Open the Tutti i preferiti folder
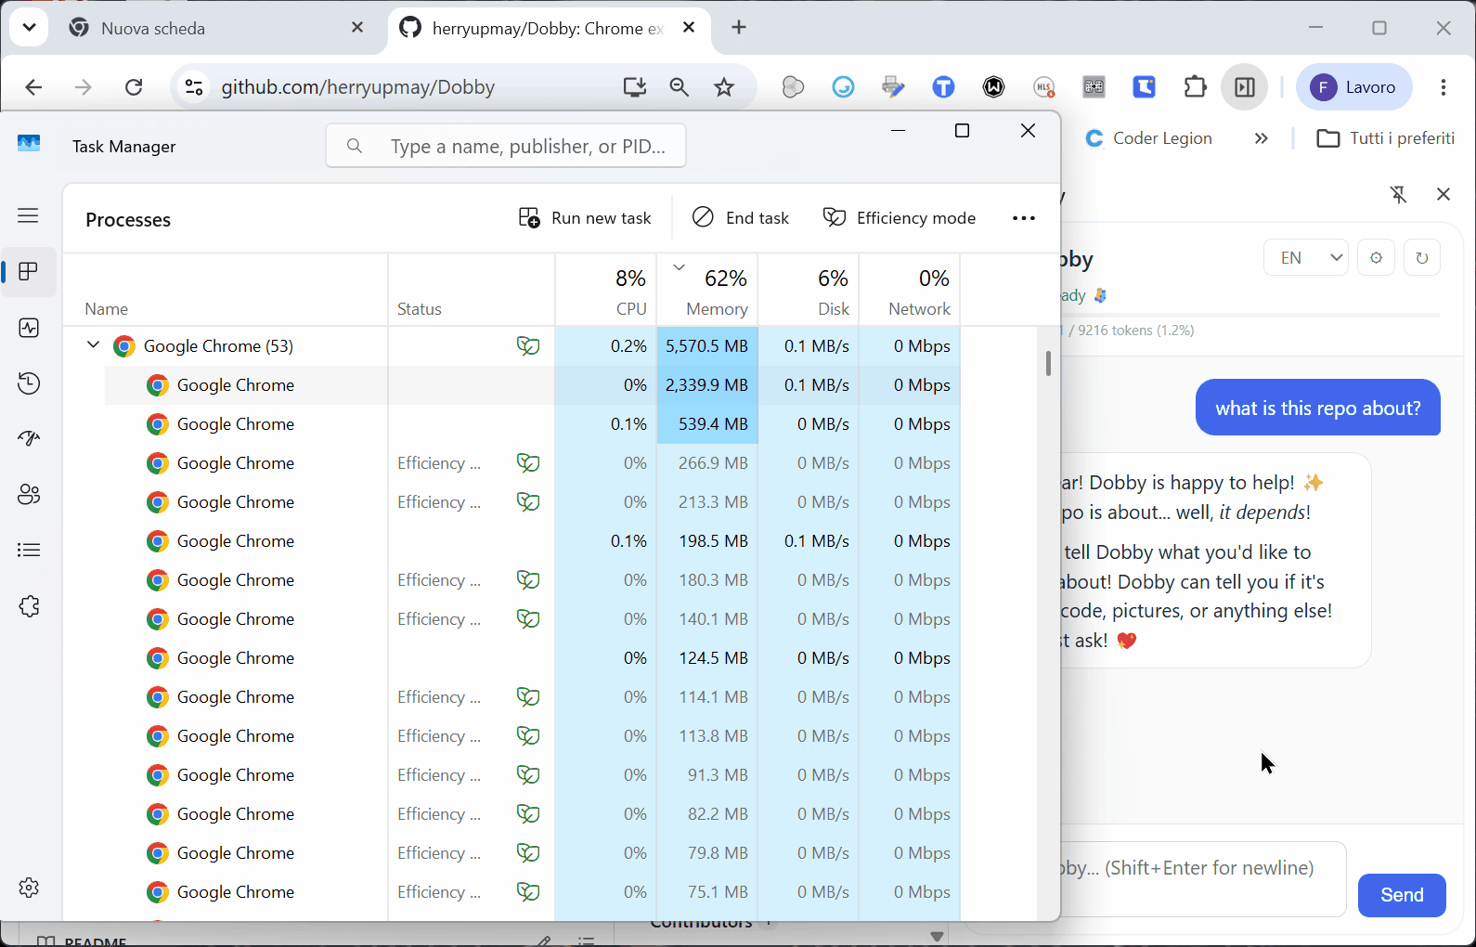Viewport: 1476px width, 947px height. coord(1386,138)
